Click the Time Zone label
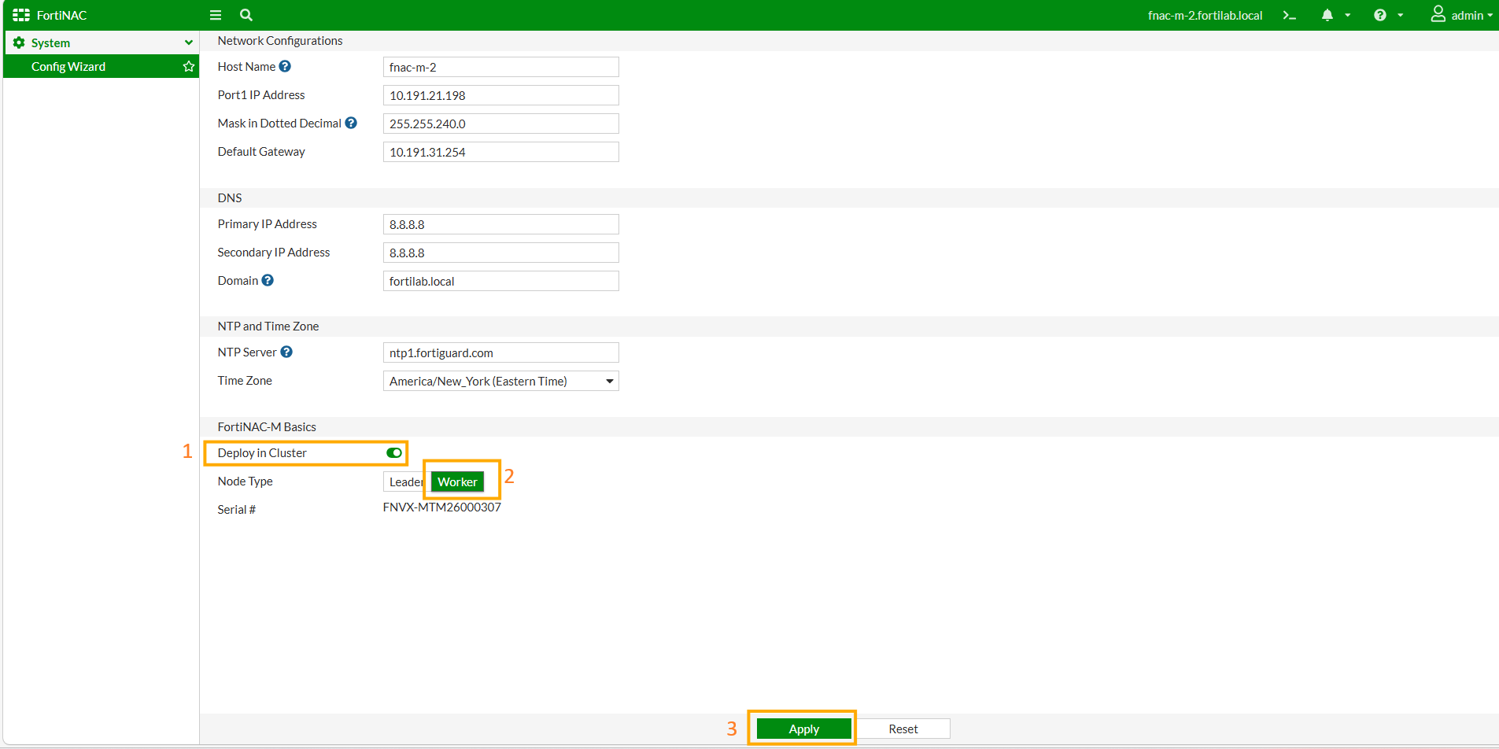Screen dimensions: 1499x749 click(245, 380)
